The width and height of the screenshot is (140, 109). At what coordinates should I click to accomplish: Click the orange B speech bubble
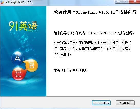[31, 65]
